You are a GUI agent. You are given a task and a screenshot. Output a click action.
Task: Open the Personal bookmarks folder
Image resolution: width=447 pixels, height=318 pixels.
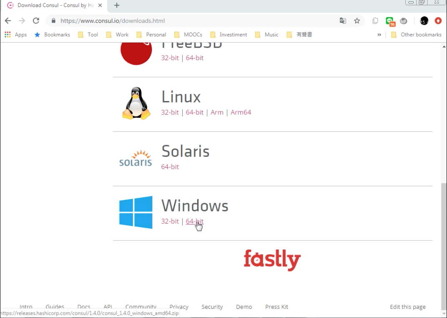click(151, 35)
